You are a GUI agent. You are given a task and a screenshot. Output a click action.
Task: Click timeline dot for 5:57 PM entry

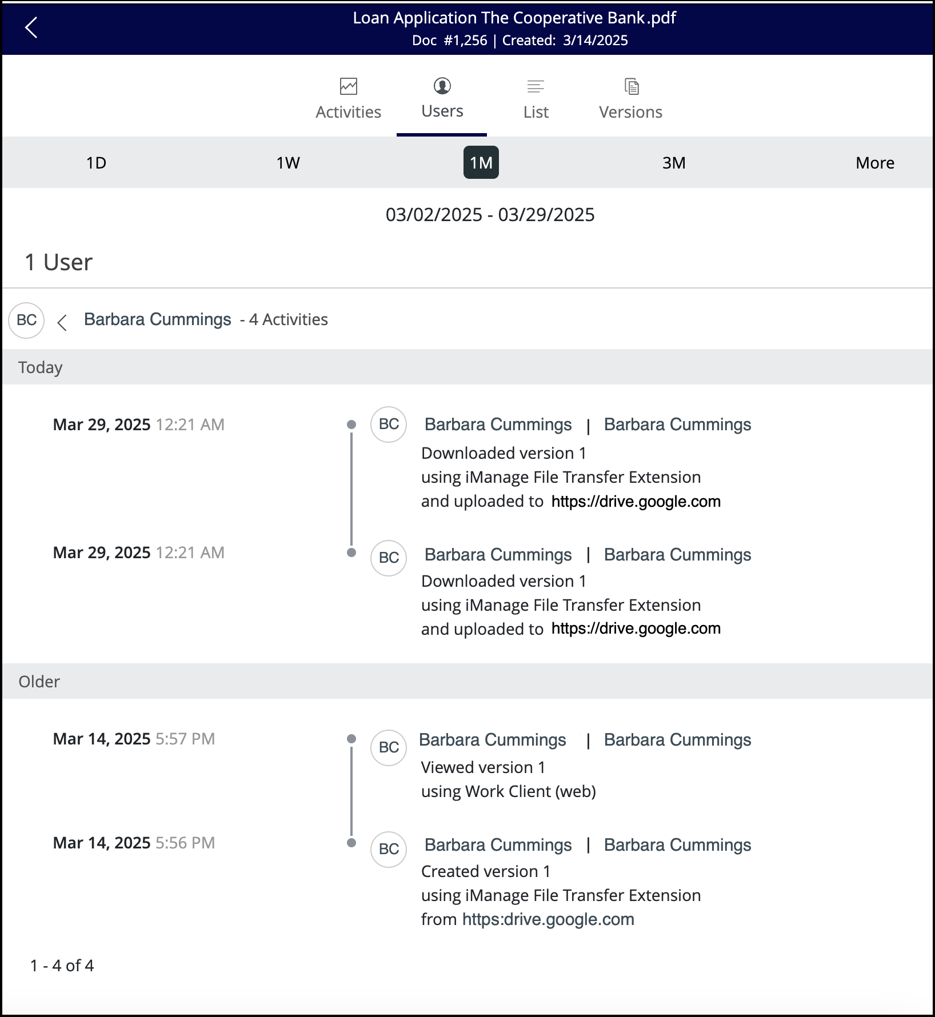(351, 739)
